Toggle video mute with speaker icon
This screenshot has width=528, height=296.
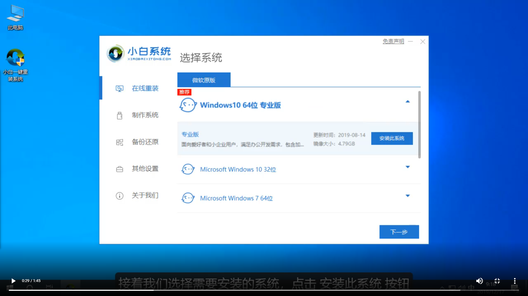(479, 281)
